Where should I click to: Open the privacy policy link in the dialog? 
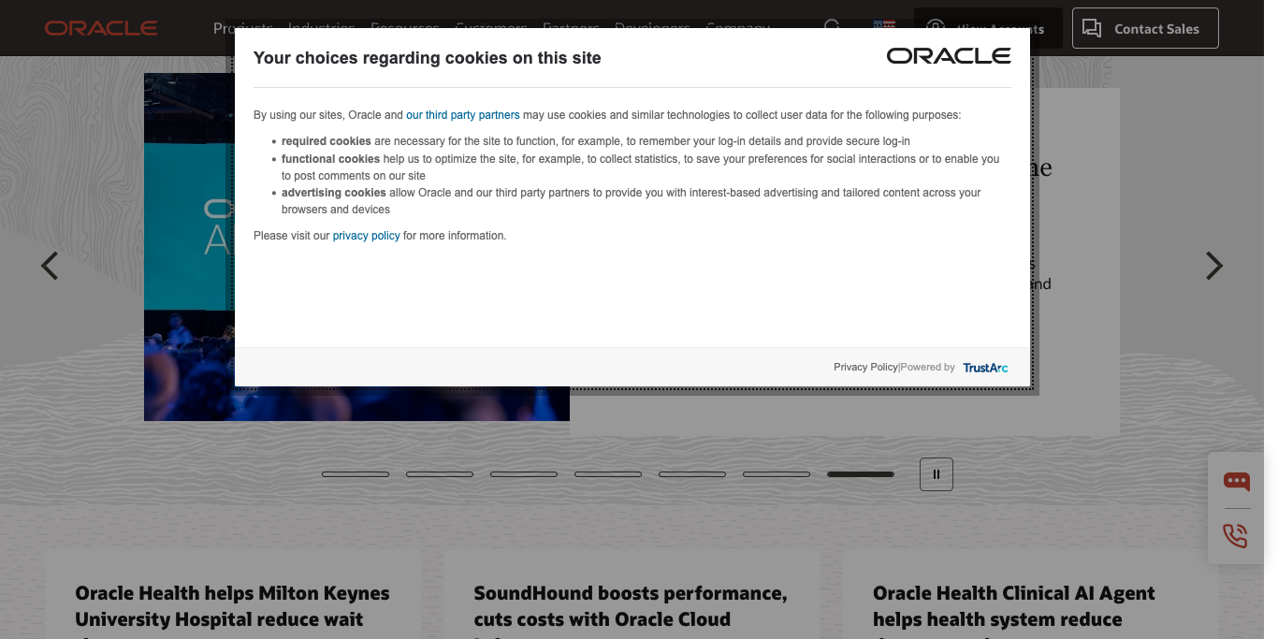point(366,235)
